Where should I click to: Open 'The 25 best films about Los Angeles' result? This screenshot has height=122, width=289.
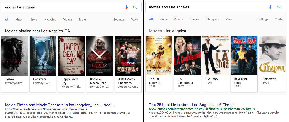click(x=191, y=105)
